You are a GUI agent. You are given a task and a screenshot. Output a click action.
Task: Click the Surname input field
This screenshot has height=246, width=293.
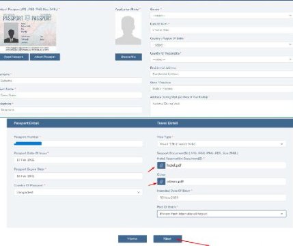(71, 81)
